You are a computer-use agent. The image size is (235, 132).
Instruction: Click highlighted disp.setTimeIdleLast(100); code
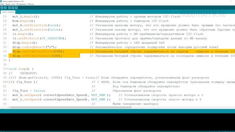point(37,56)
